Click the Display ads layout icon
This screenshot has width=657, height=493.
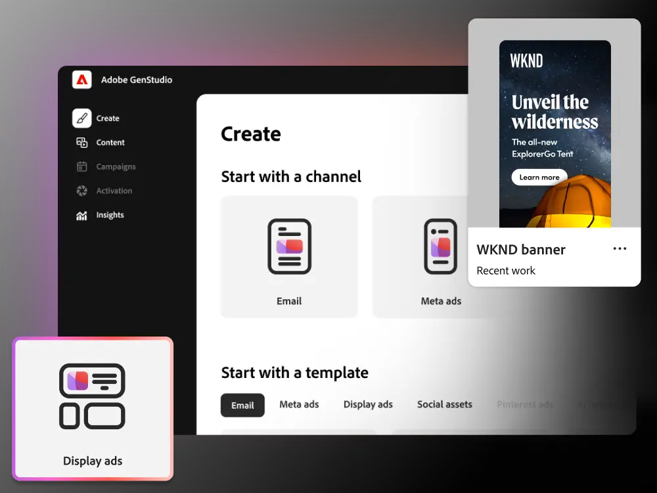[x=92, y=396]
